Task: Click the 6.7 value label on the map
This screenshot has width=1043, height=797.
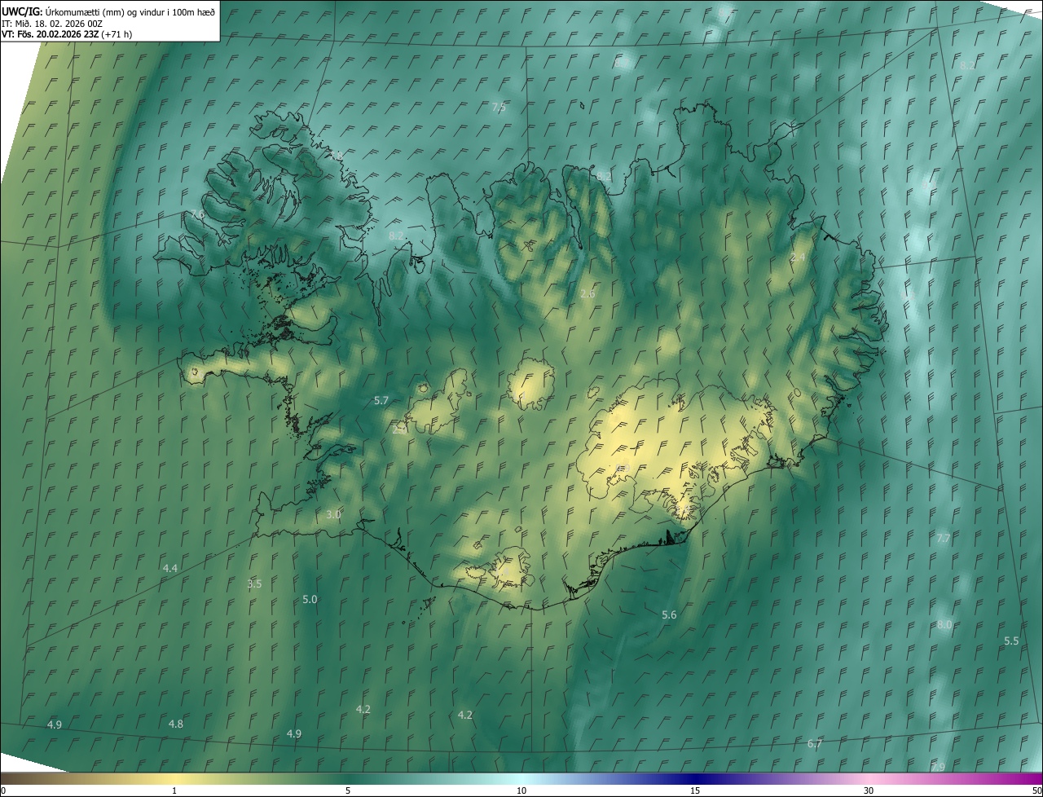Action: (814, 743)
